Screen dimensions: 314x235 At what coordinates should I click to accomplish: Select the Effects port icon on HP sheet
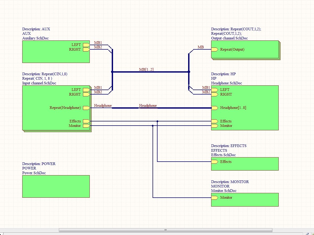[x=215, y=121]
